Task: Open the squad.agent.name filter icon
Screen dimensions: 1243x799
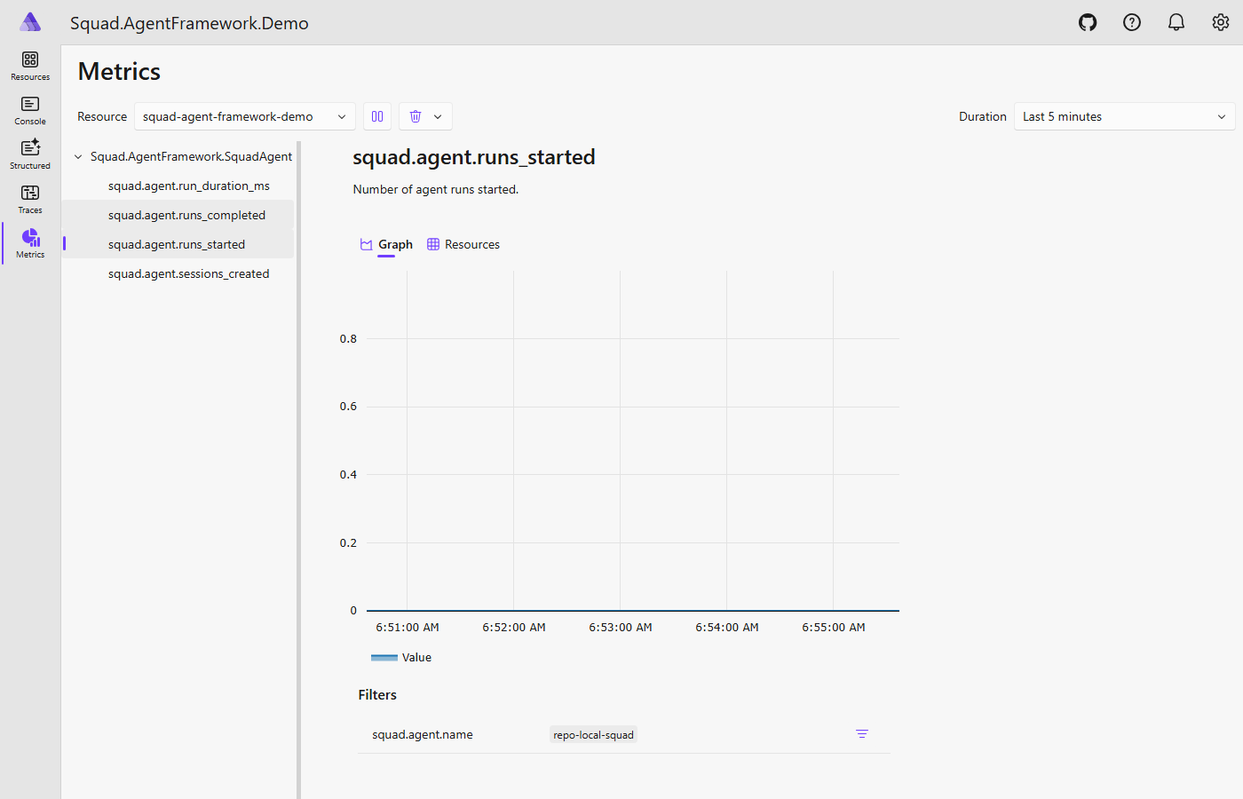Action: click(862, 734)
